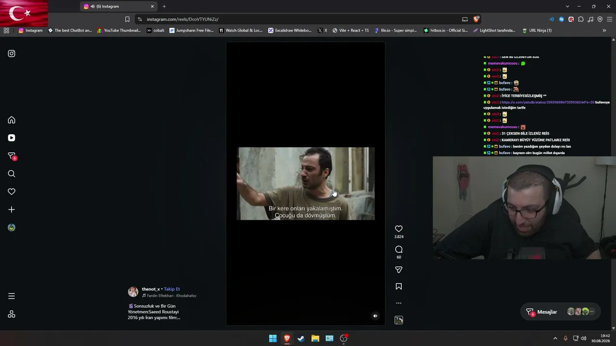
Task: Share the reel with paper plane icon
Action: coord(398,270)
